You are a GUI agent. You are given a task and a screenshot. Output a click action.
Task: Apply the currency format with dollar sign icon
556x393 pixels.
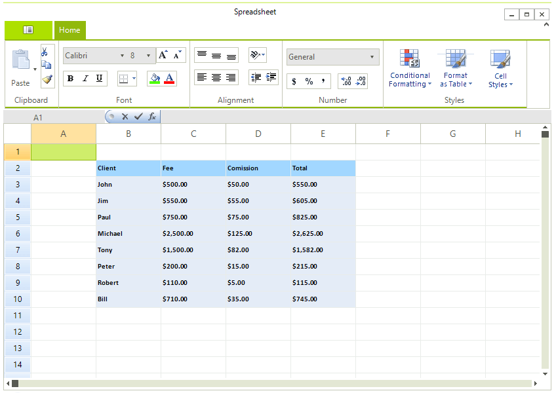point(294,81)
